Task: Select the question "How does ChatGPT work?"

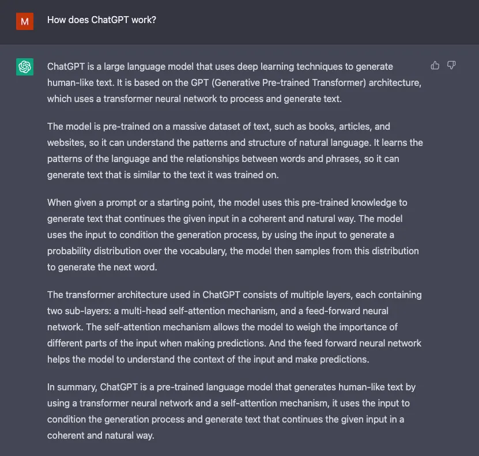Action: [101, 20]
